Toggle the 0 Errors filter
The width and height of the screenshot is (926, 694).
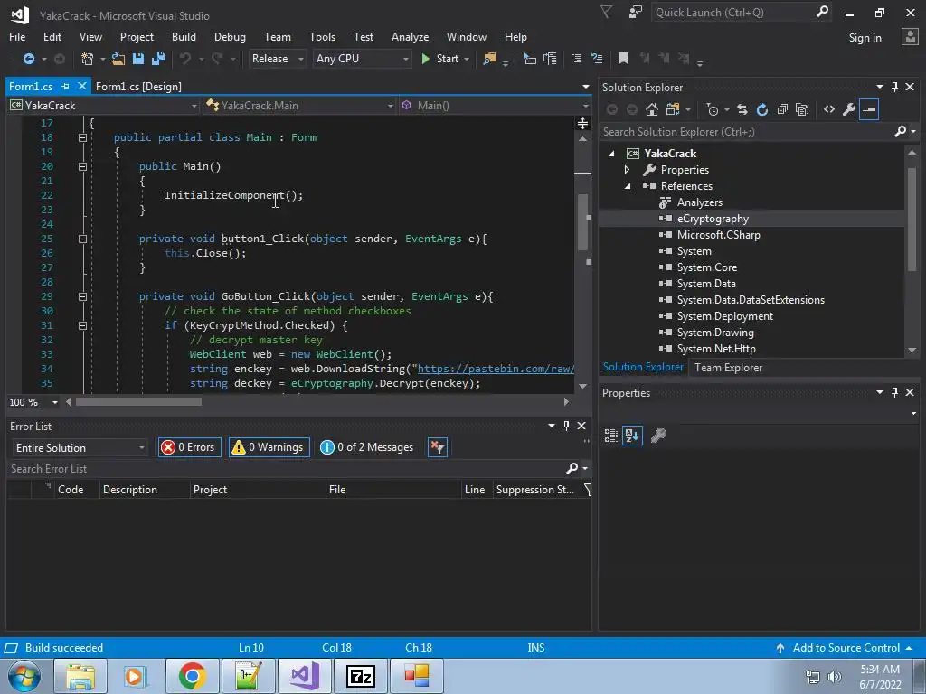[190, 447]
